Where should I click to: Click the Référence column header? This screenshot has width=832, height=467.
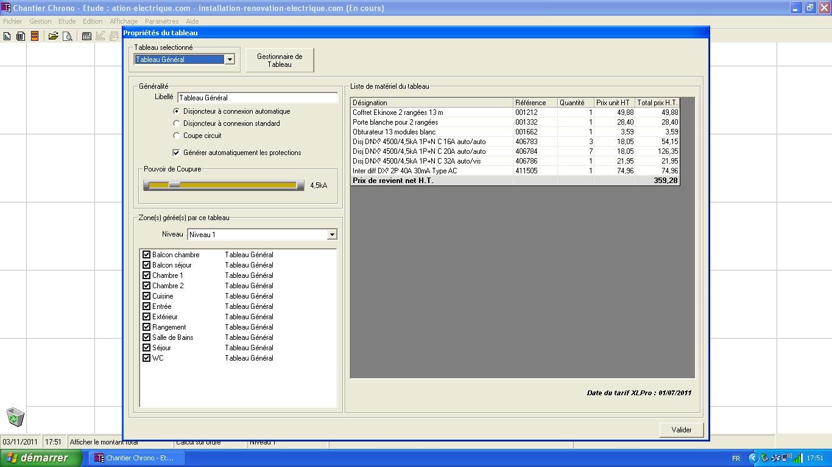tap(535, 103)
